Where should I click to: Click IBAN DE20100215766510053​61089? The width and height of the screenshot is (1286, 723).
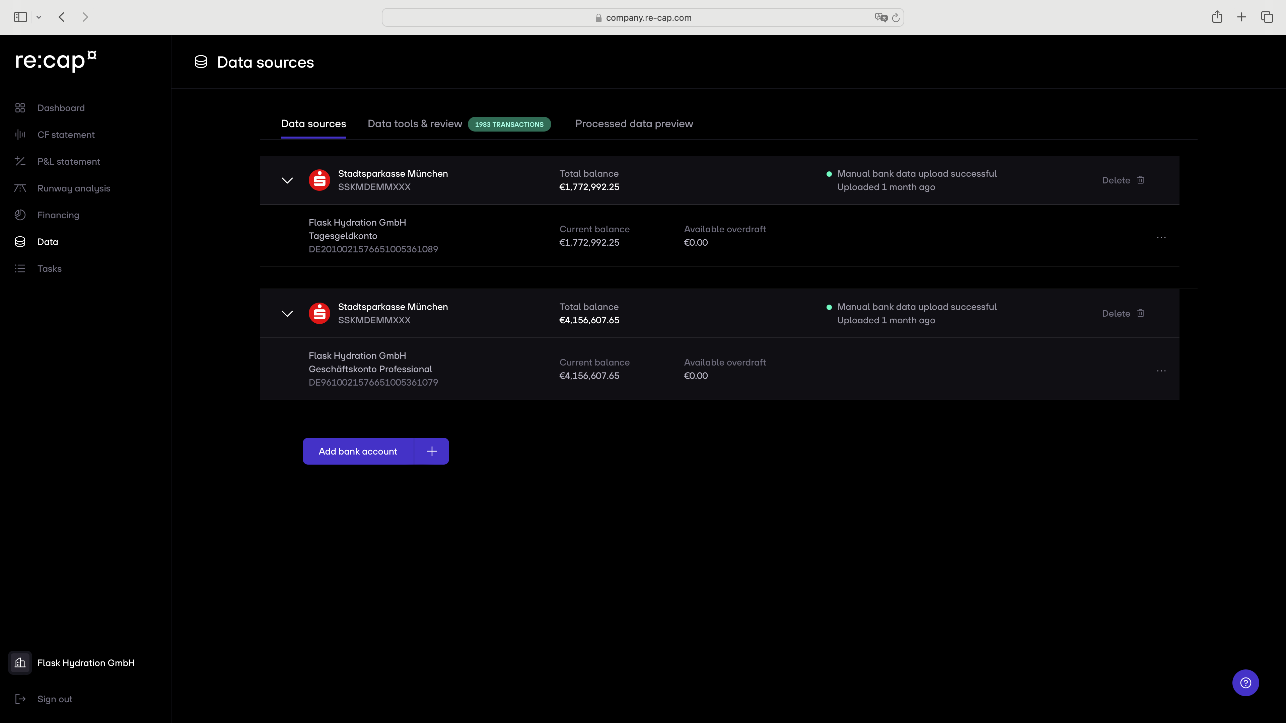point(373,249)
